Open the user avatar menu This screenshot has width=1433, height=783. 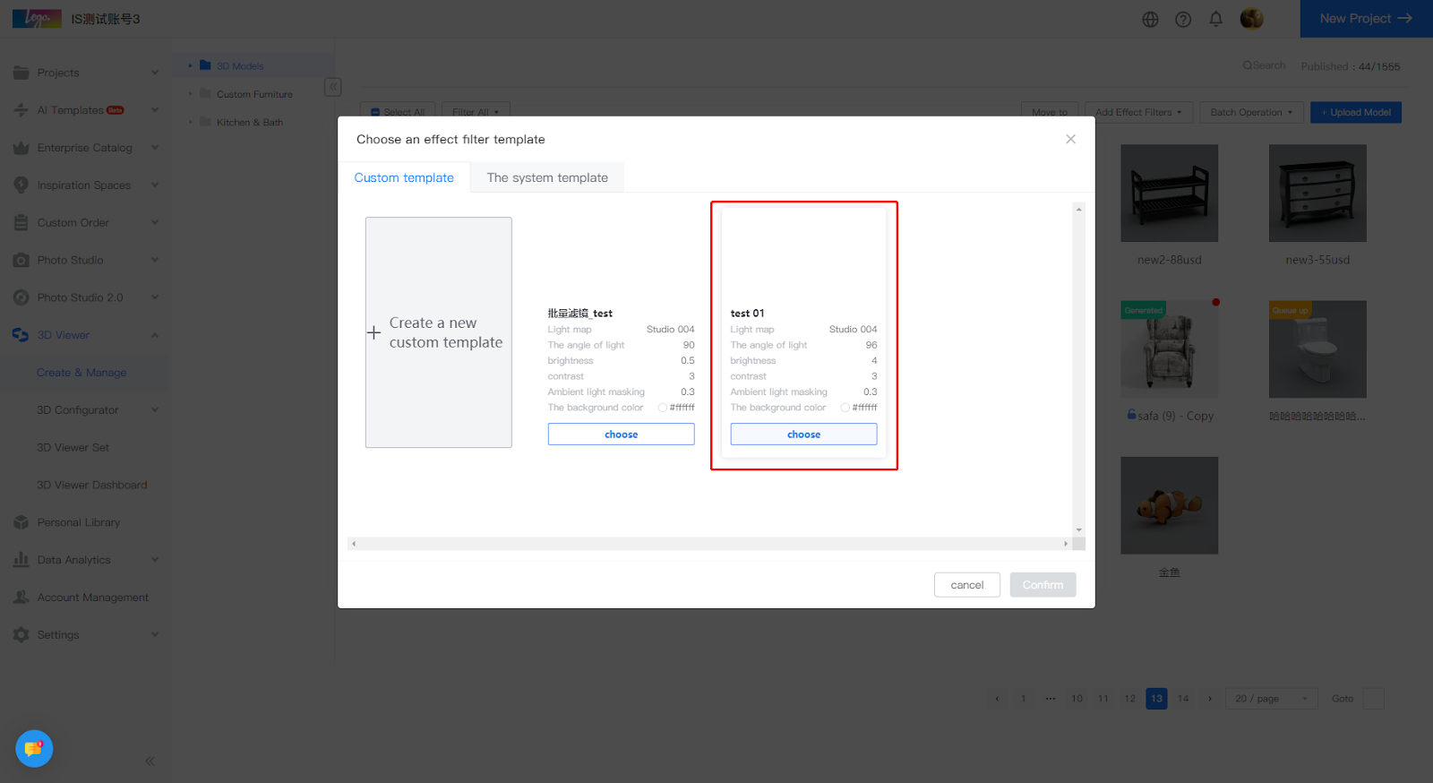[x=1251, y=19]
